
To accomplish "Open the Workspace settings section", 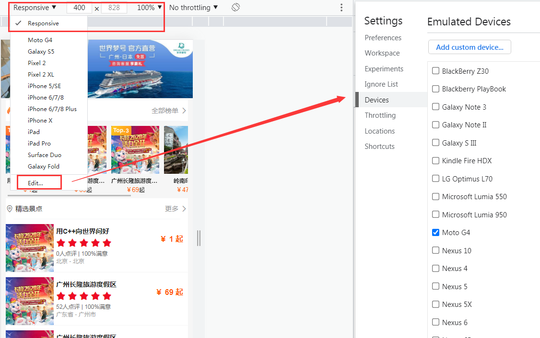I will 382,53.
